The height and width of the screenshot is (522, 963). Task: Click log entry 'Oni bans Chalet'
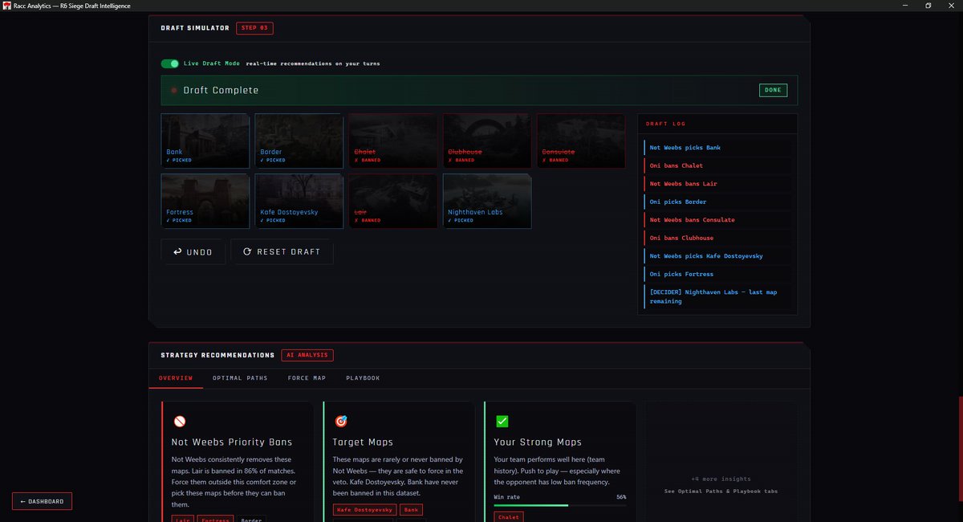pyautogui.click(x=717, y=165)
